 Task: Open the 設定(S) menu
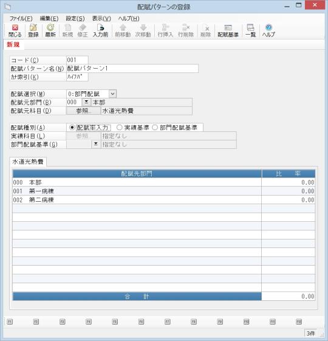coord(75,18)
